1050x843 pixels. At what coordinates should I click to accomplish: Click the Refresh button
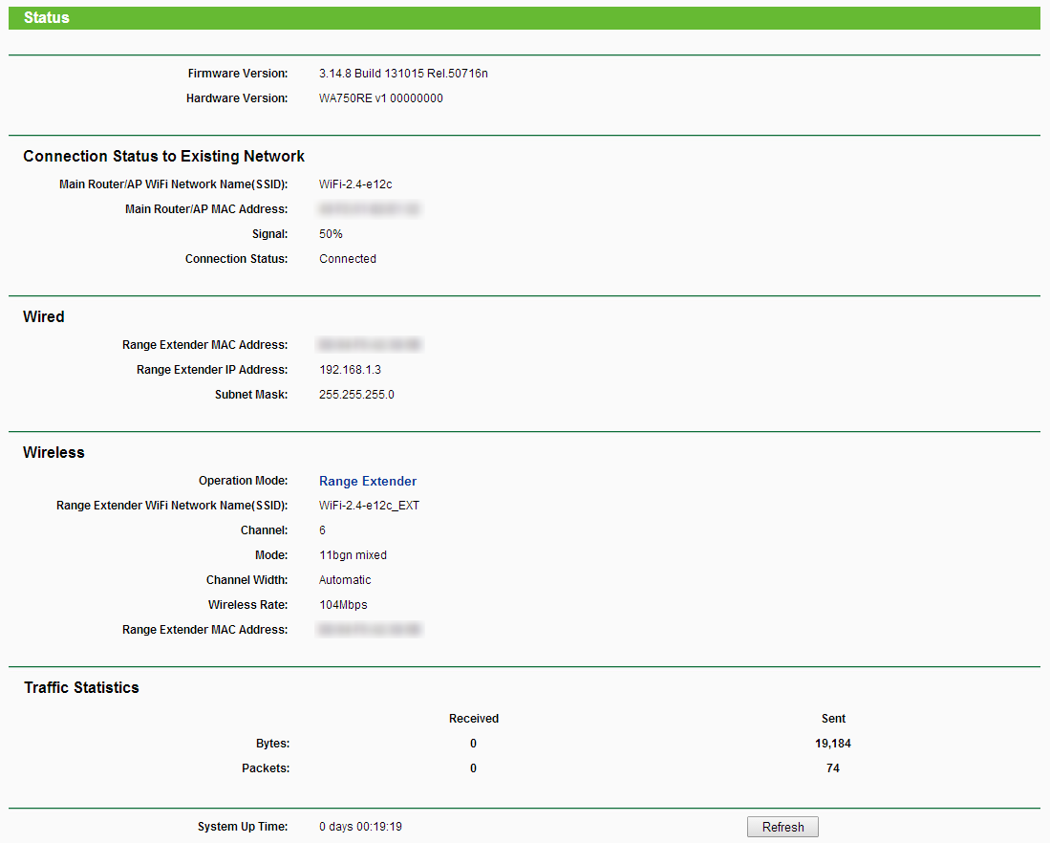[782, 827]
